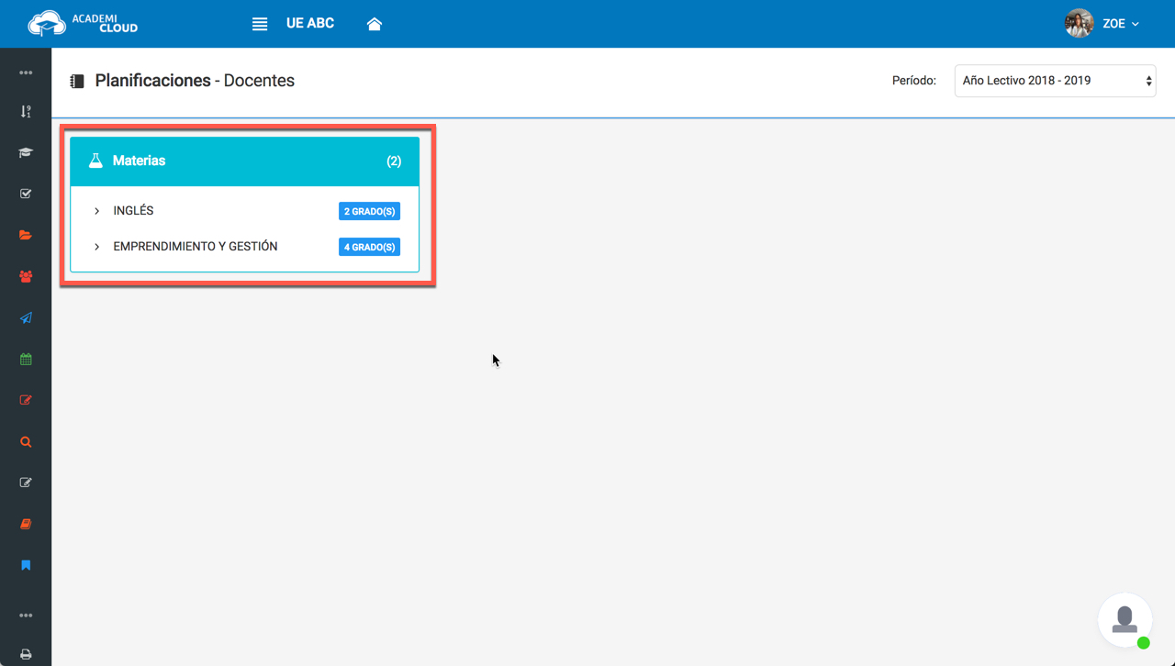This screenshot has width=1175, height=666.
Task: Click the Planificaciones page title
Action: (x=152, y=81)
